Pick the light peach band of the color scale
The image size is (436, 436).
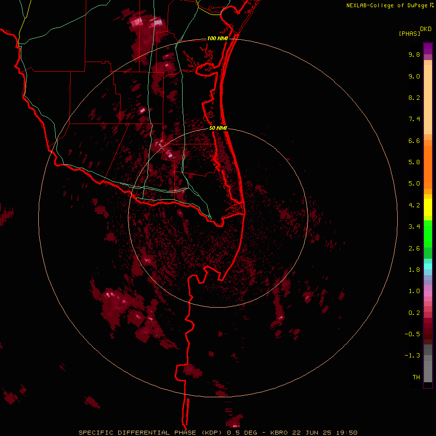point(428,99)
